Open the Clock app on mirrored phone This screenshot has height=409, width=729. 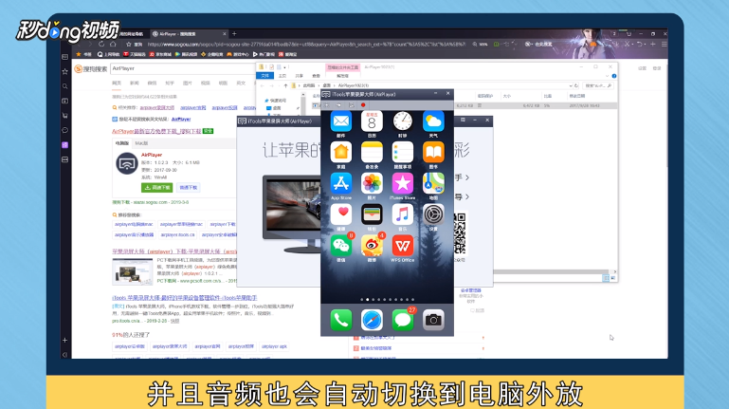click(402, 121)
